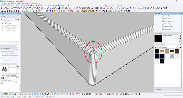Uncheck Active Section Planes
Image resolution: width=183 pixels, height=98 pixels.
click(163, 21)
